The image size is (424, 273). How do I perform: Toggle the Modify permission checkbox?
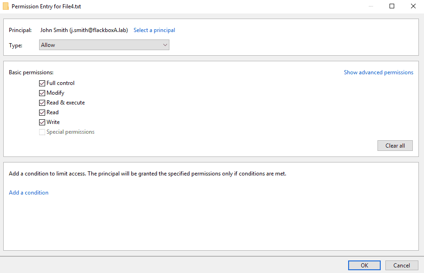point(42,93)
